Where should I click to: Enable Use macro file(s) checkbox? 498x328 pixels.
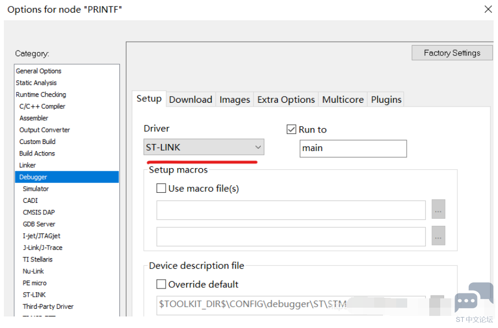coord(161,188)
